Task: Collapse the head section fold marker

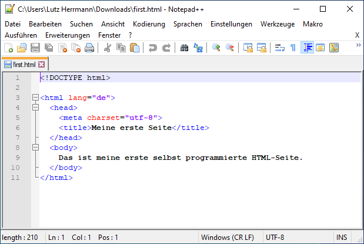Action: click(35, 108)
